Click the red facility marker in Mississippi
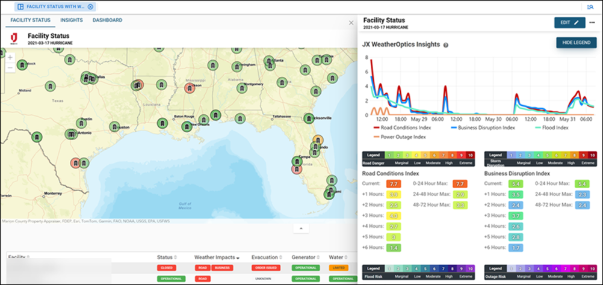The image size is (603, 285). coord(191,88)
